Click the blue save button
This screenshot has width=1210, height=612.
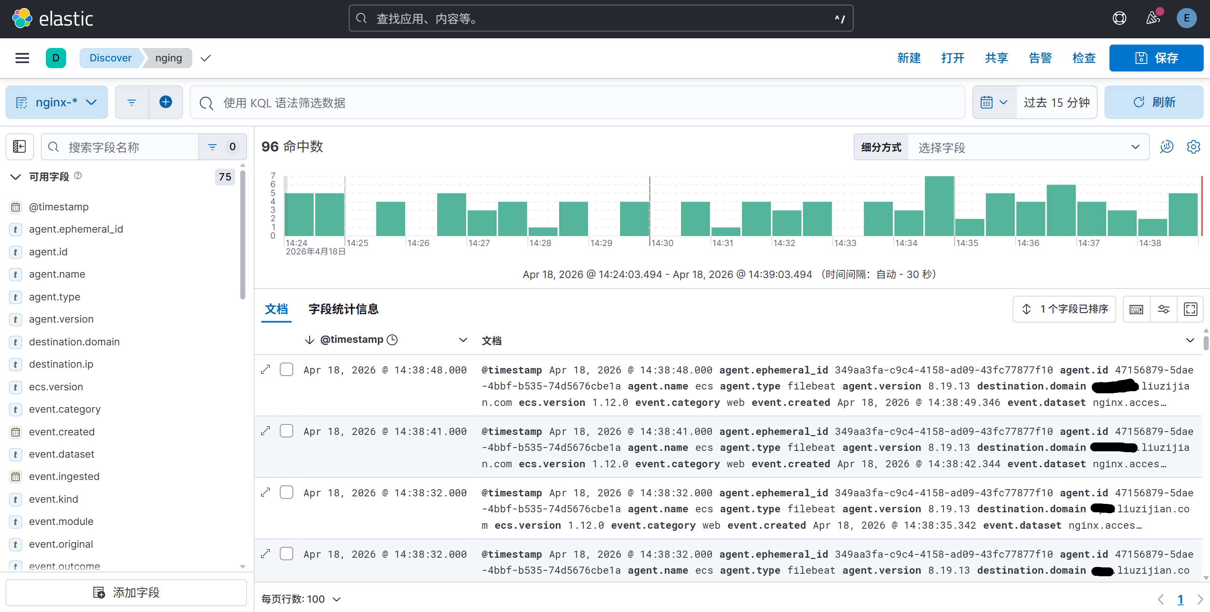point(1156,58)
